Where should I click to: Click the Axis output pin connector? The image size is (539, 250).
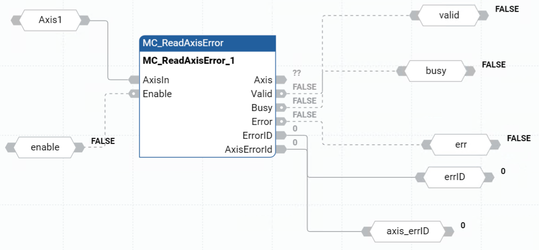[281, 80]
